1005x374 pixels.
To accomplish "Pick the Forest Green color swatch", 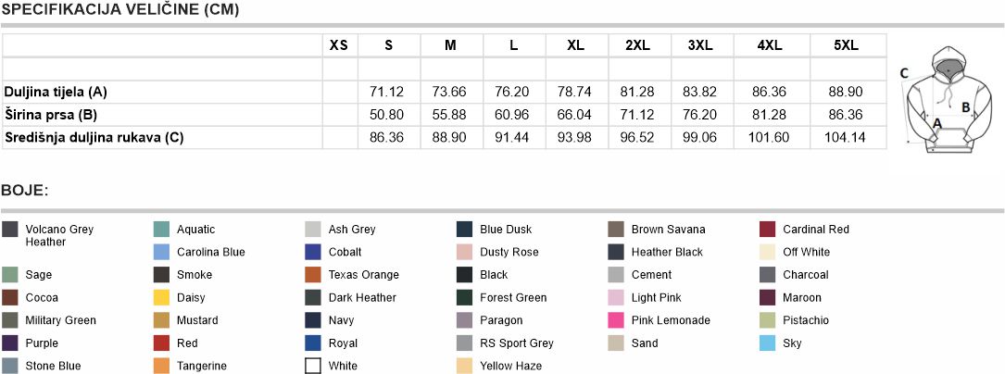I will (465, 298).
